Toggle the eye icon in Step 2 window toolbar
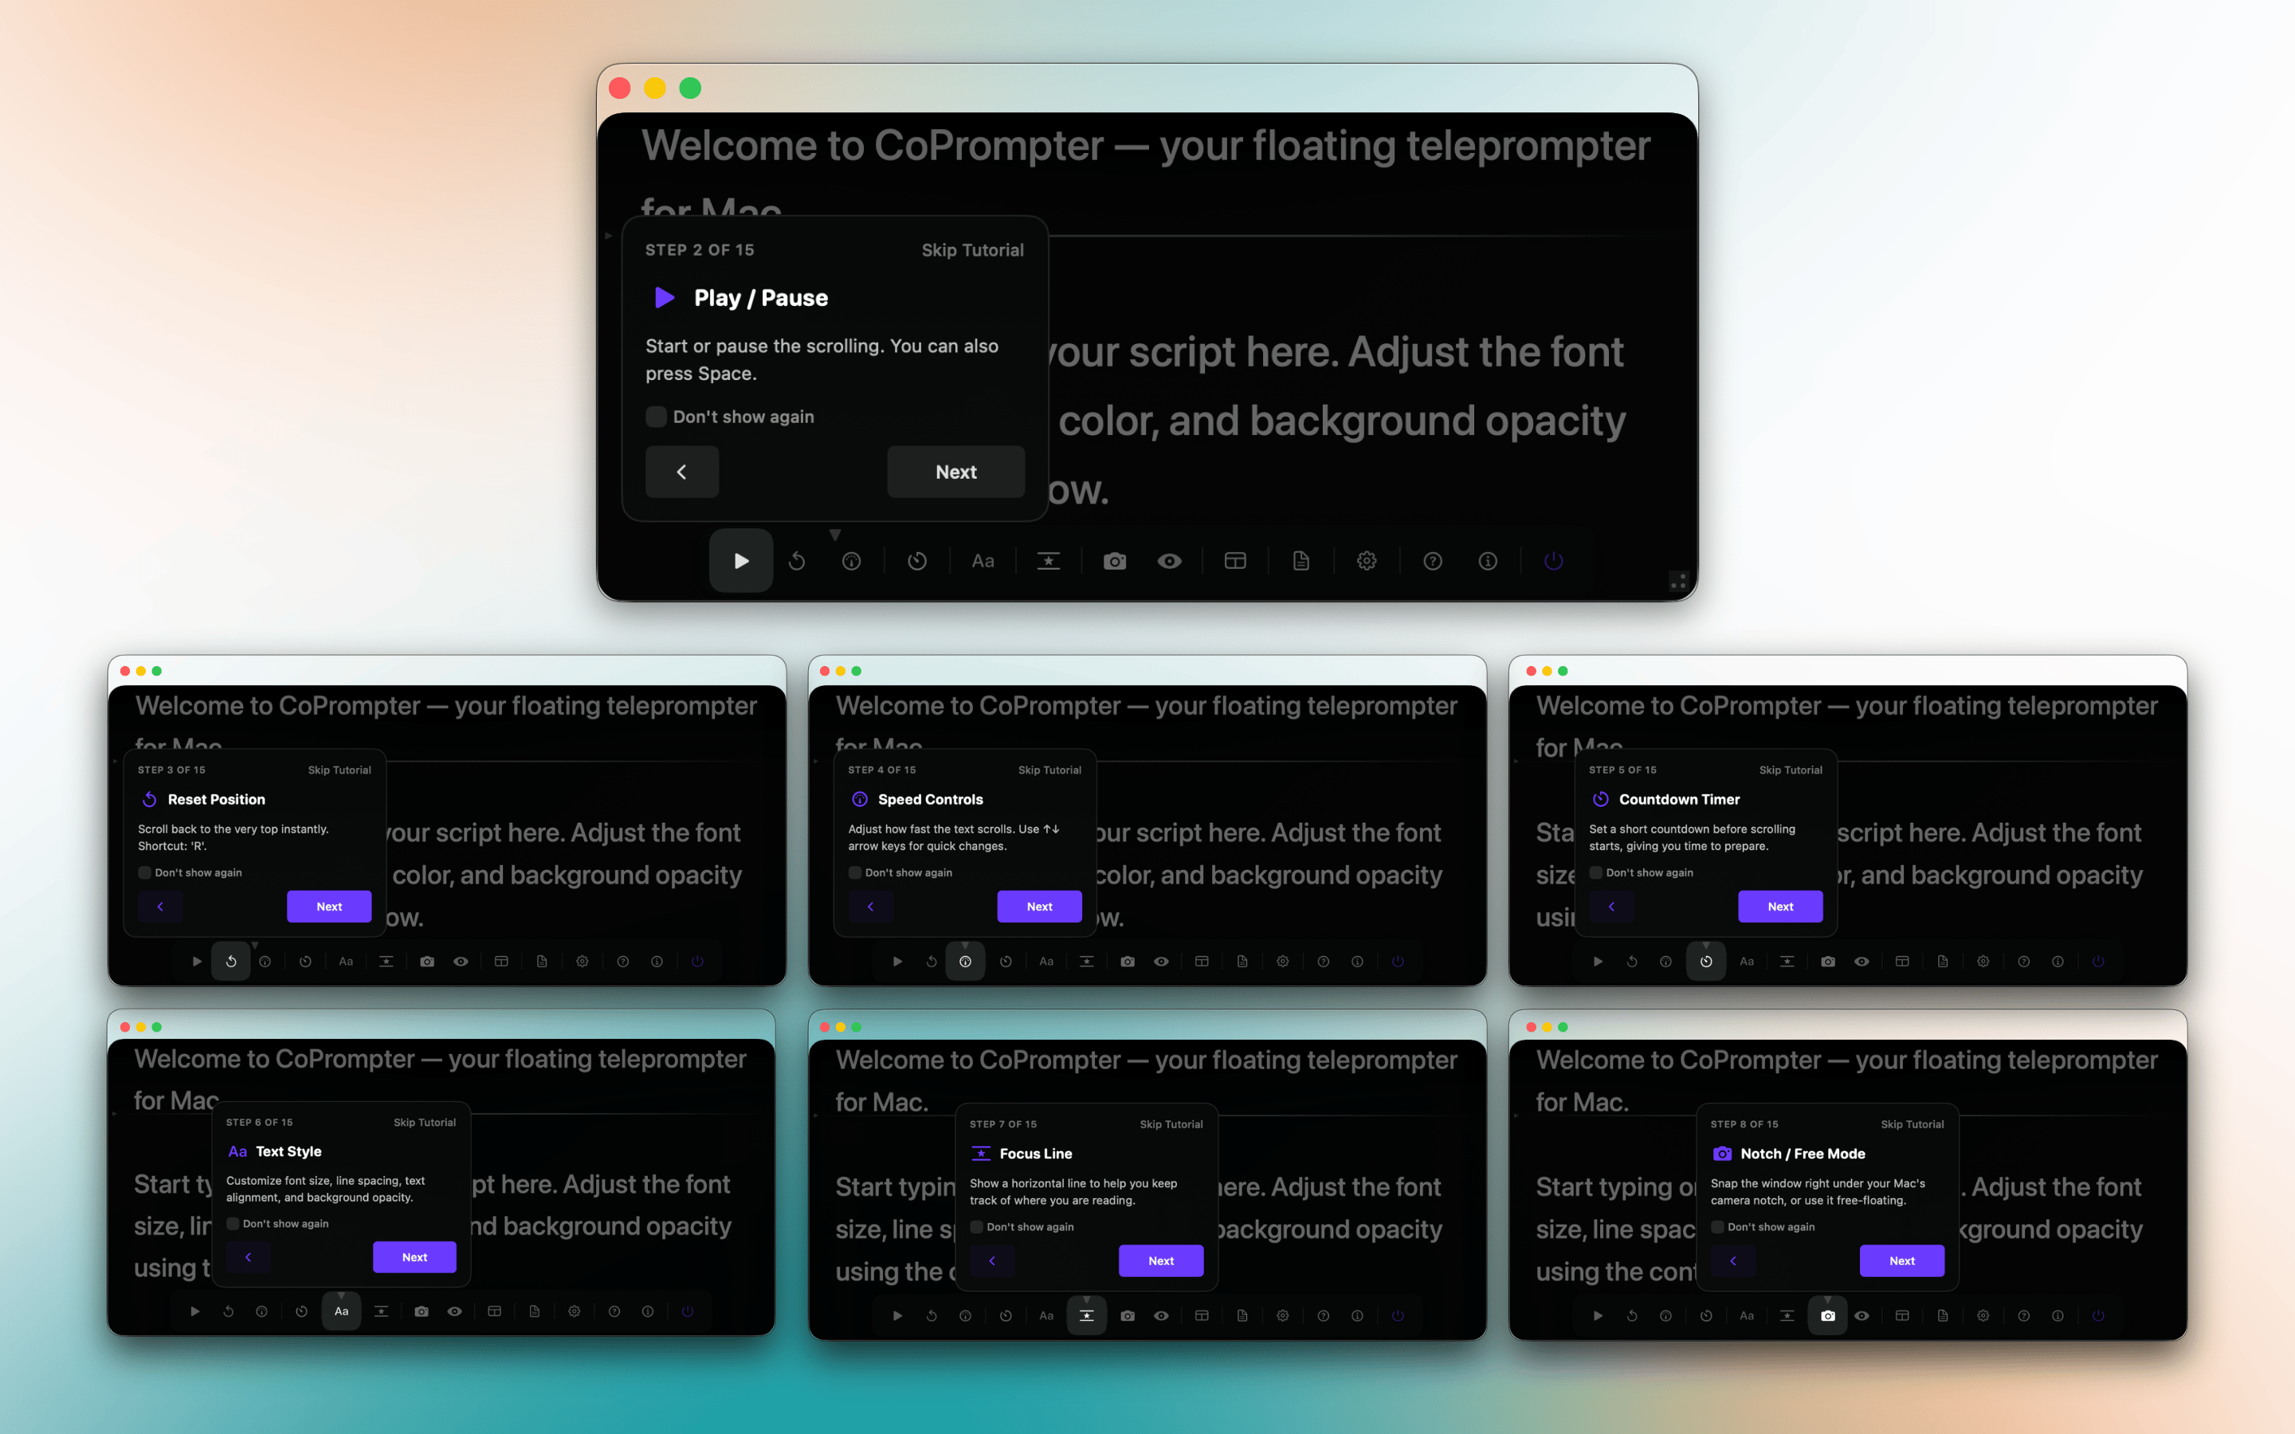Screen dimensions: 2295x1434 1169,562
